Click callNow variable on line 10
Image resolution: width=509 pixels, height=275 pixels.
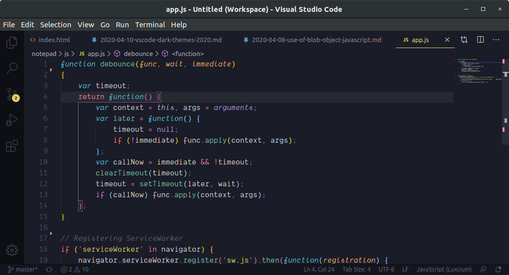click(x=128, y=162)
